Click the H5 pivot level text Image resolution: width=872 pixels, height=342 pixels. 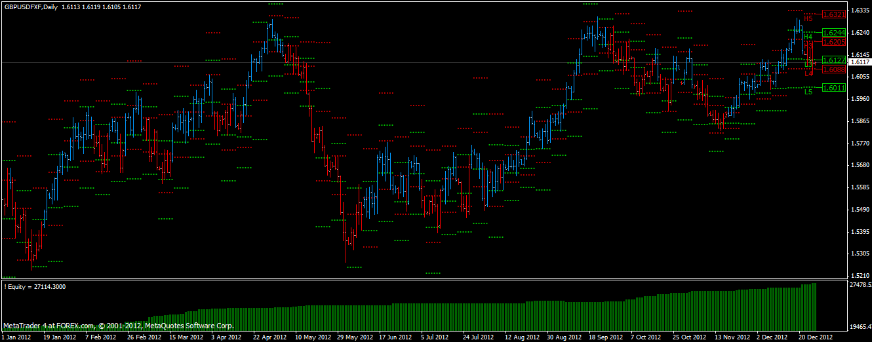(808, 19)
